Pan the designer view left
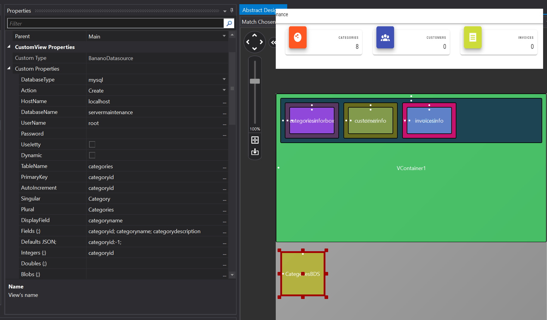The image size is (547, 320). pyautogui.click(x=248, y=42)
